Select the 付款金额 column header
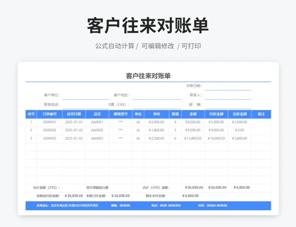The image size is (296, 227). [x=216, y=114]
